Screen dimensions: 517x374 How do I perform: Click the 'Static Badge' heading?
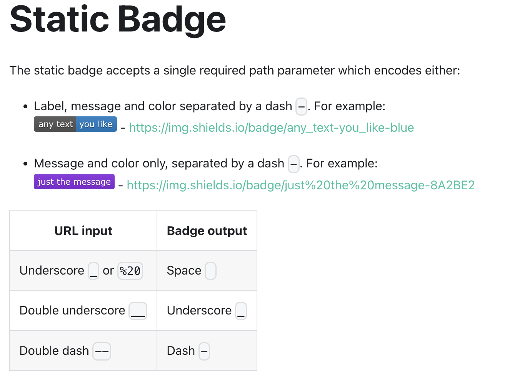coord(118,19)
